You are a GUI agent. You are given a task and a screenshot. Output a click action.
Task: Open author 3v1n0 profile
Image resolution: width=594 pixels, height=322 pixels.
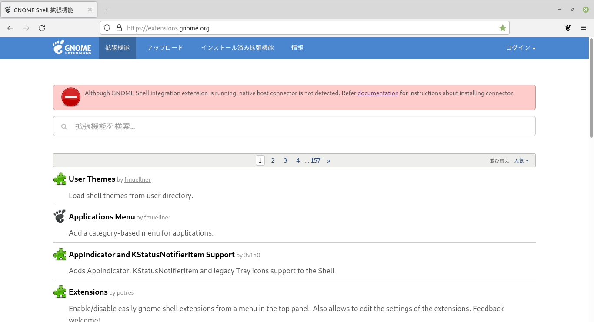point(252,255)
